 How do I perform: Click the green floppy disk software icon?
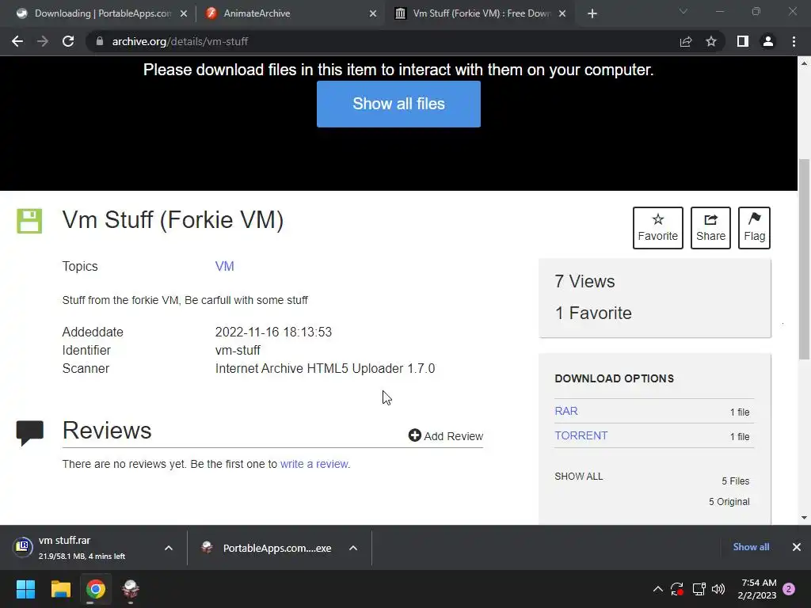click(29, 222)
